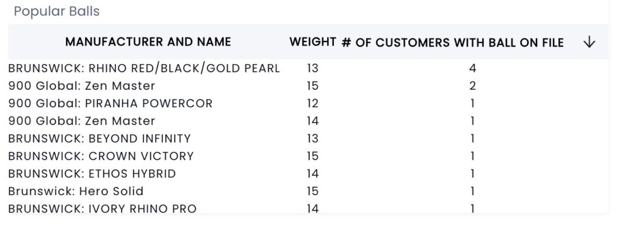Click weight 13 in Rhino Pearl row
The height and width of the screenshot is (227, 625).
[x=313, y=68]
